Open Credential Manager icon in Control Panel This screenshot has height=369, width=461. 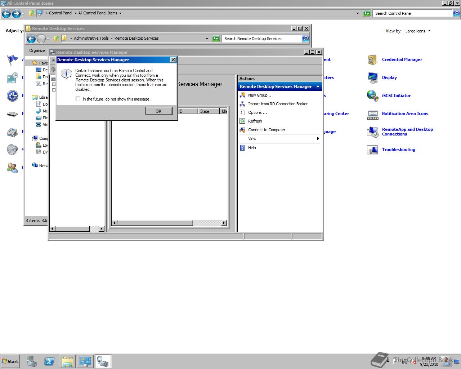click(372, 59)
